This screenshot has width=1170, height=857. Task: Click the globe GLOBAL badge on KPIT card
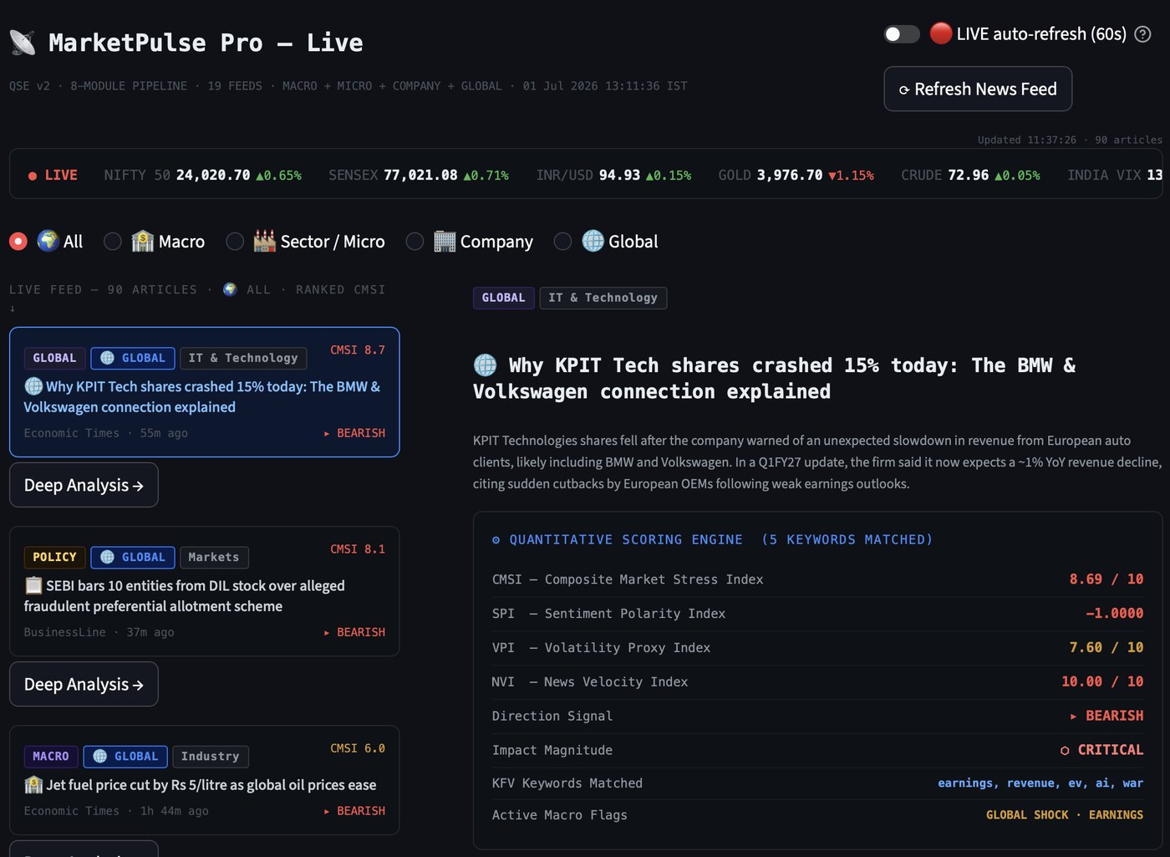(133, 358)
